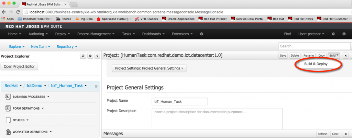The width and height of the screenshot is (352, 138).
Task: Open the Tasks menu
Action: 129,34
